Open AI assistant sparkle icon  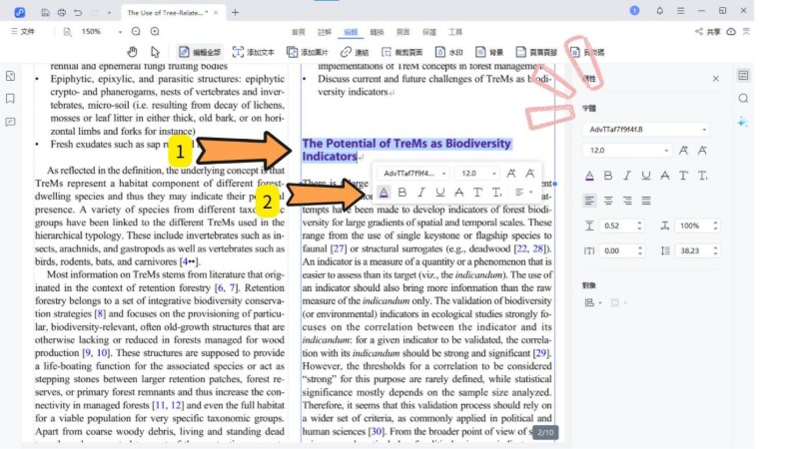coord(743,122)
